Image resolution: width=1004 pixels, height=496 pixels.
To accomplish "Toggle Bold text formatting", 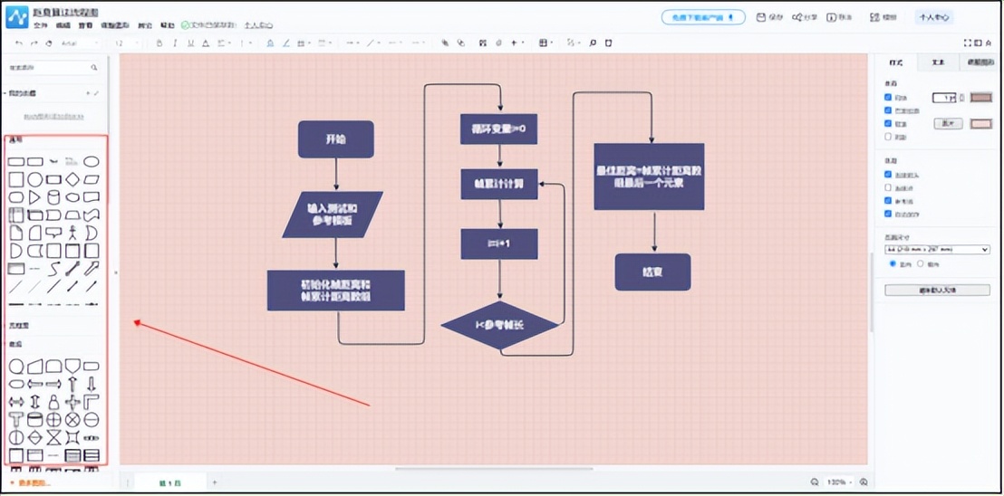I will coord(159,43).
